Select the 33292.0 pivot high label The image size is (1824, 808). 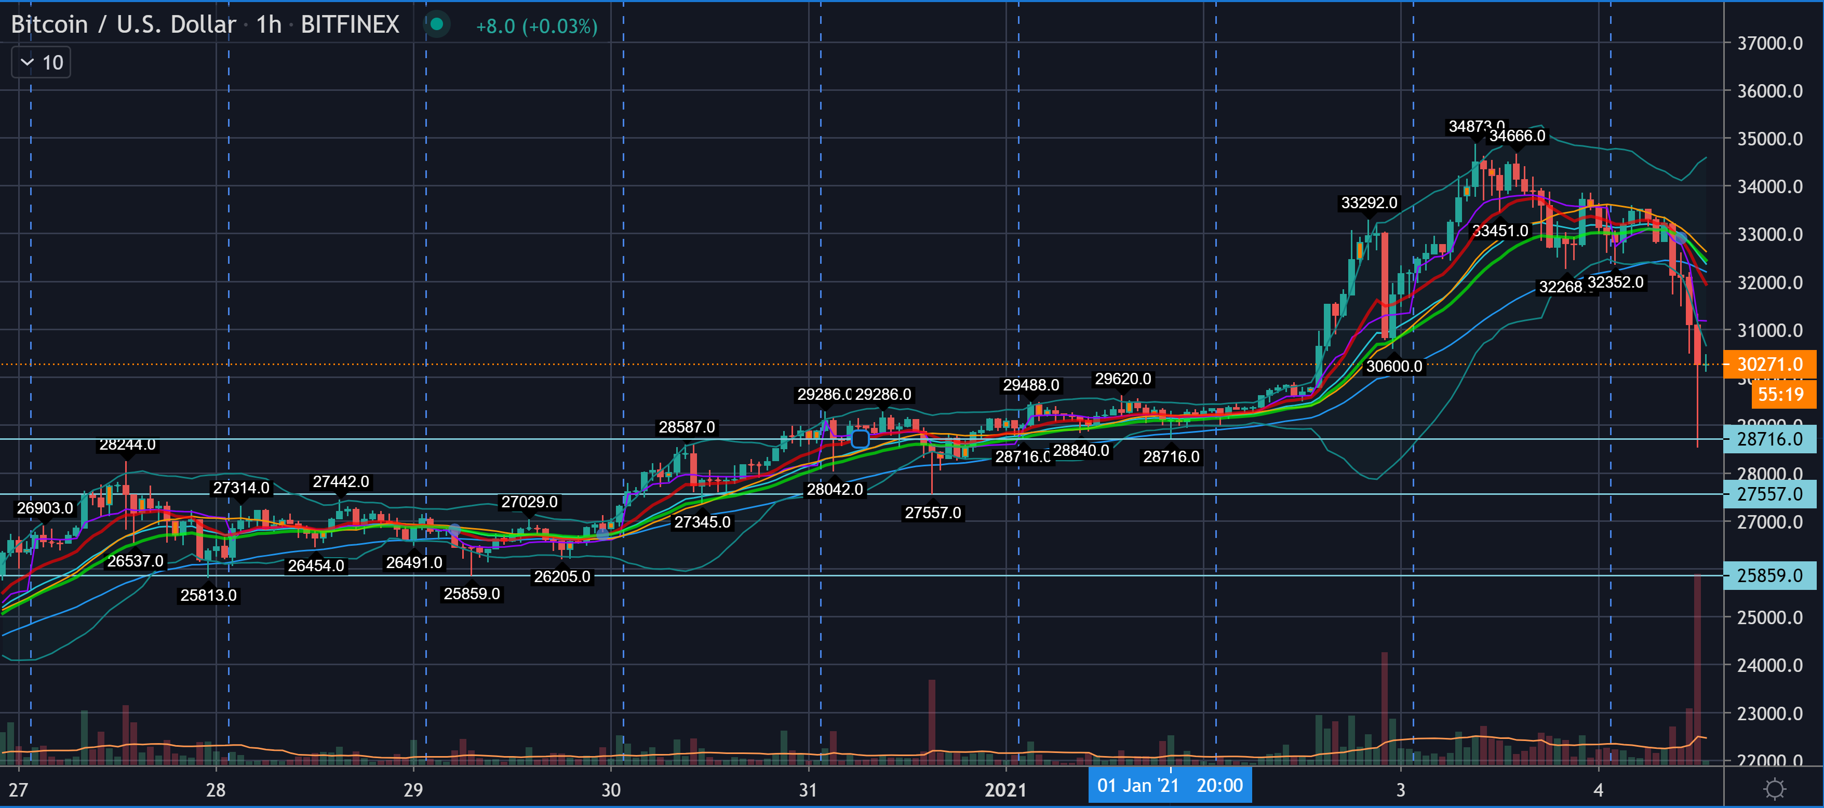pyautogui.click(x=1369, y=203)
